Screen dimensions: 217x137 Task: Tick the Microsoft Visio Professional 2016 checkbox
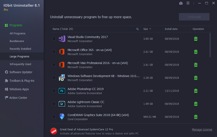click(54, 65)
